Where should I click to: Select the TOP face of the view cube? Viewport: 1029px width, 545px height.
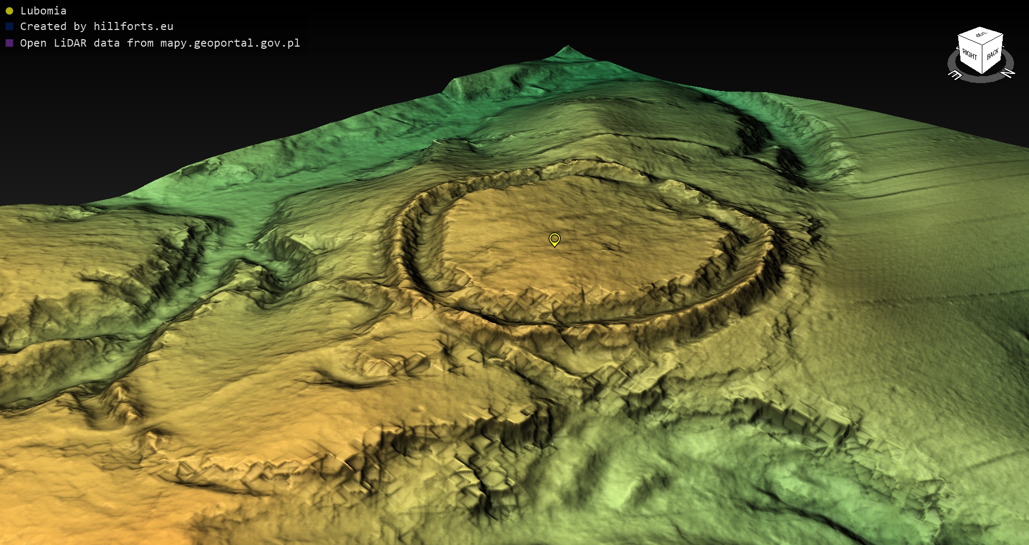tap(981, 35)
